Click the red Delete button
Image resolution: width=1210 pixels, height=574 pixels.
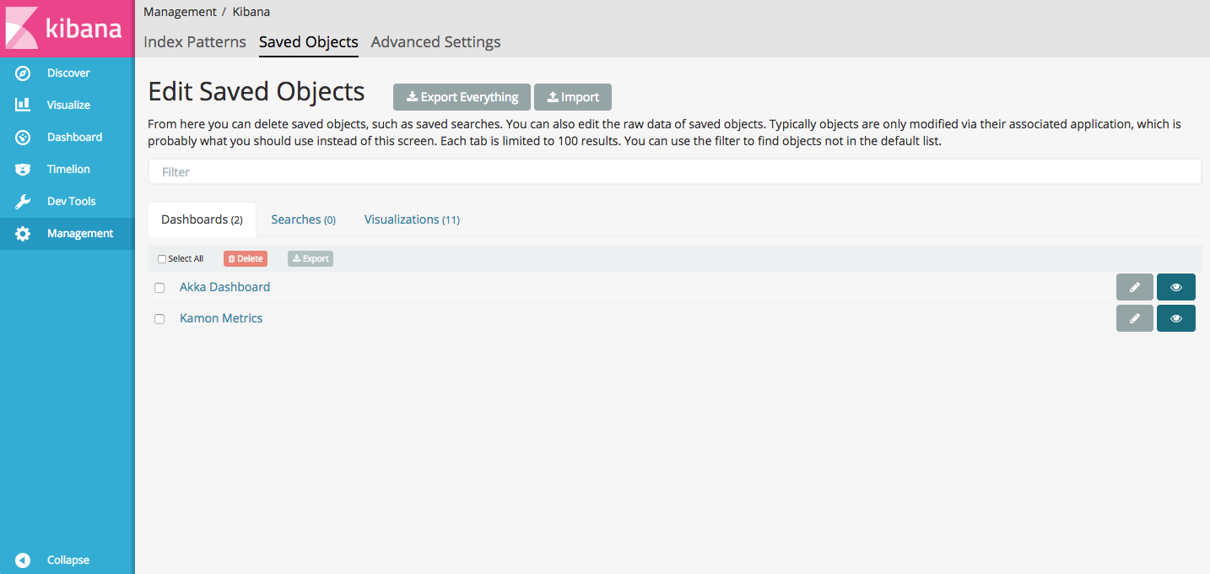(x=246, y=259)
